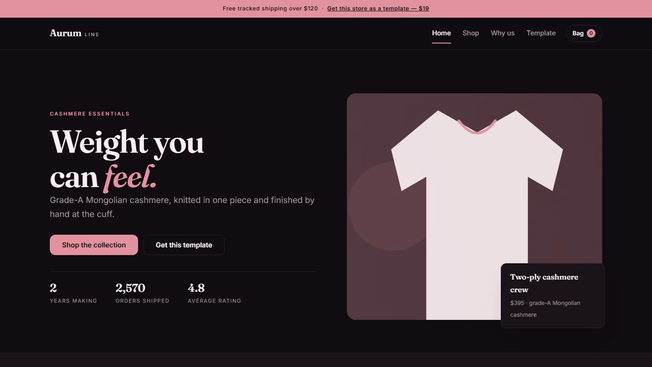The image size is (652, 367).
Task: Open the 'Two-ply cashmere crew' product card
Action: coord(553,295)
